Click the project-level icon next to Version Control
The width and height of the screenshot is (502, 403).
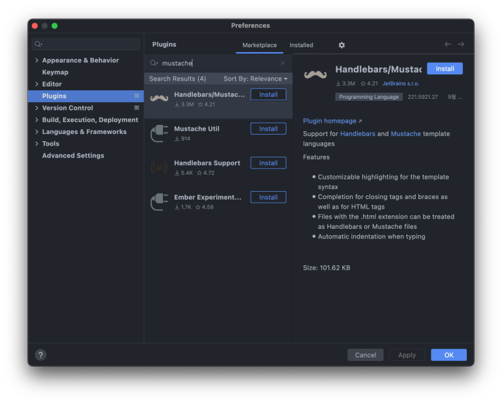click(137, 108)
